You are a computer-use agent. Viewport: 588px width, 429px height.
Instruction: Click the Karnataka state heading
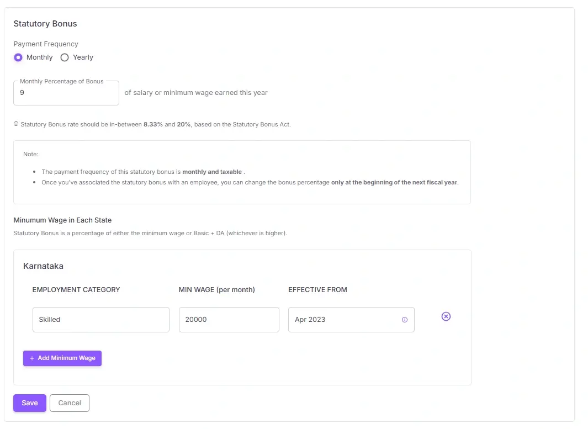click(x=43, y=266)
